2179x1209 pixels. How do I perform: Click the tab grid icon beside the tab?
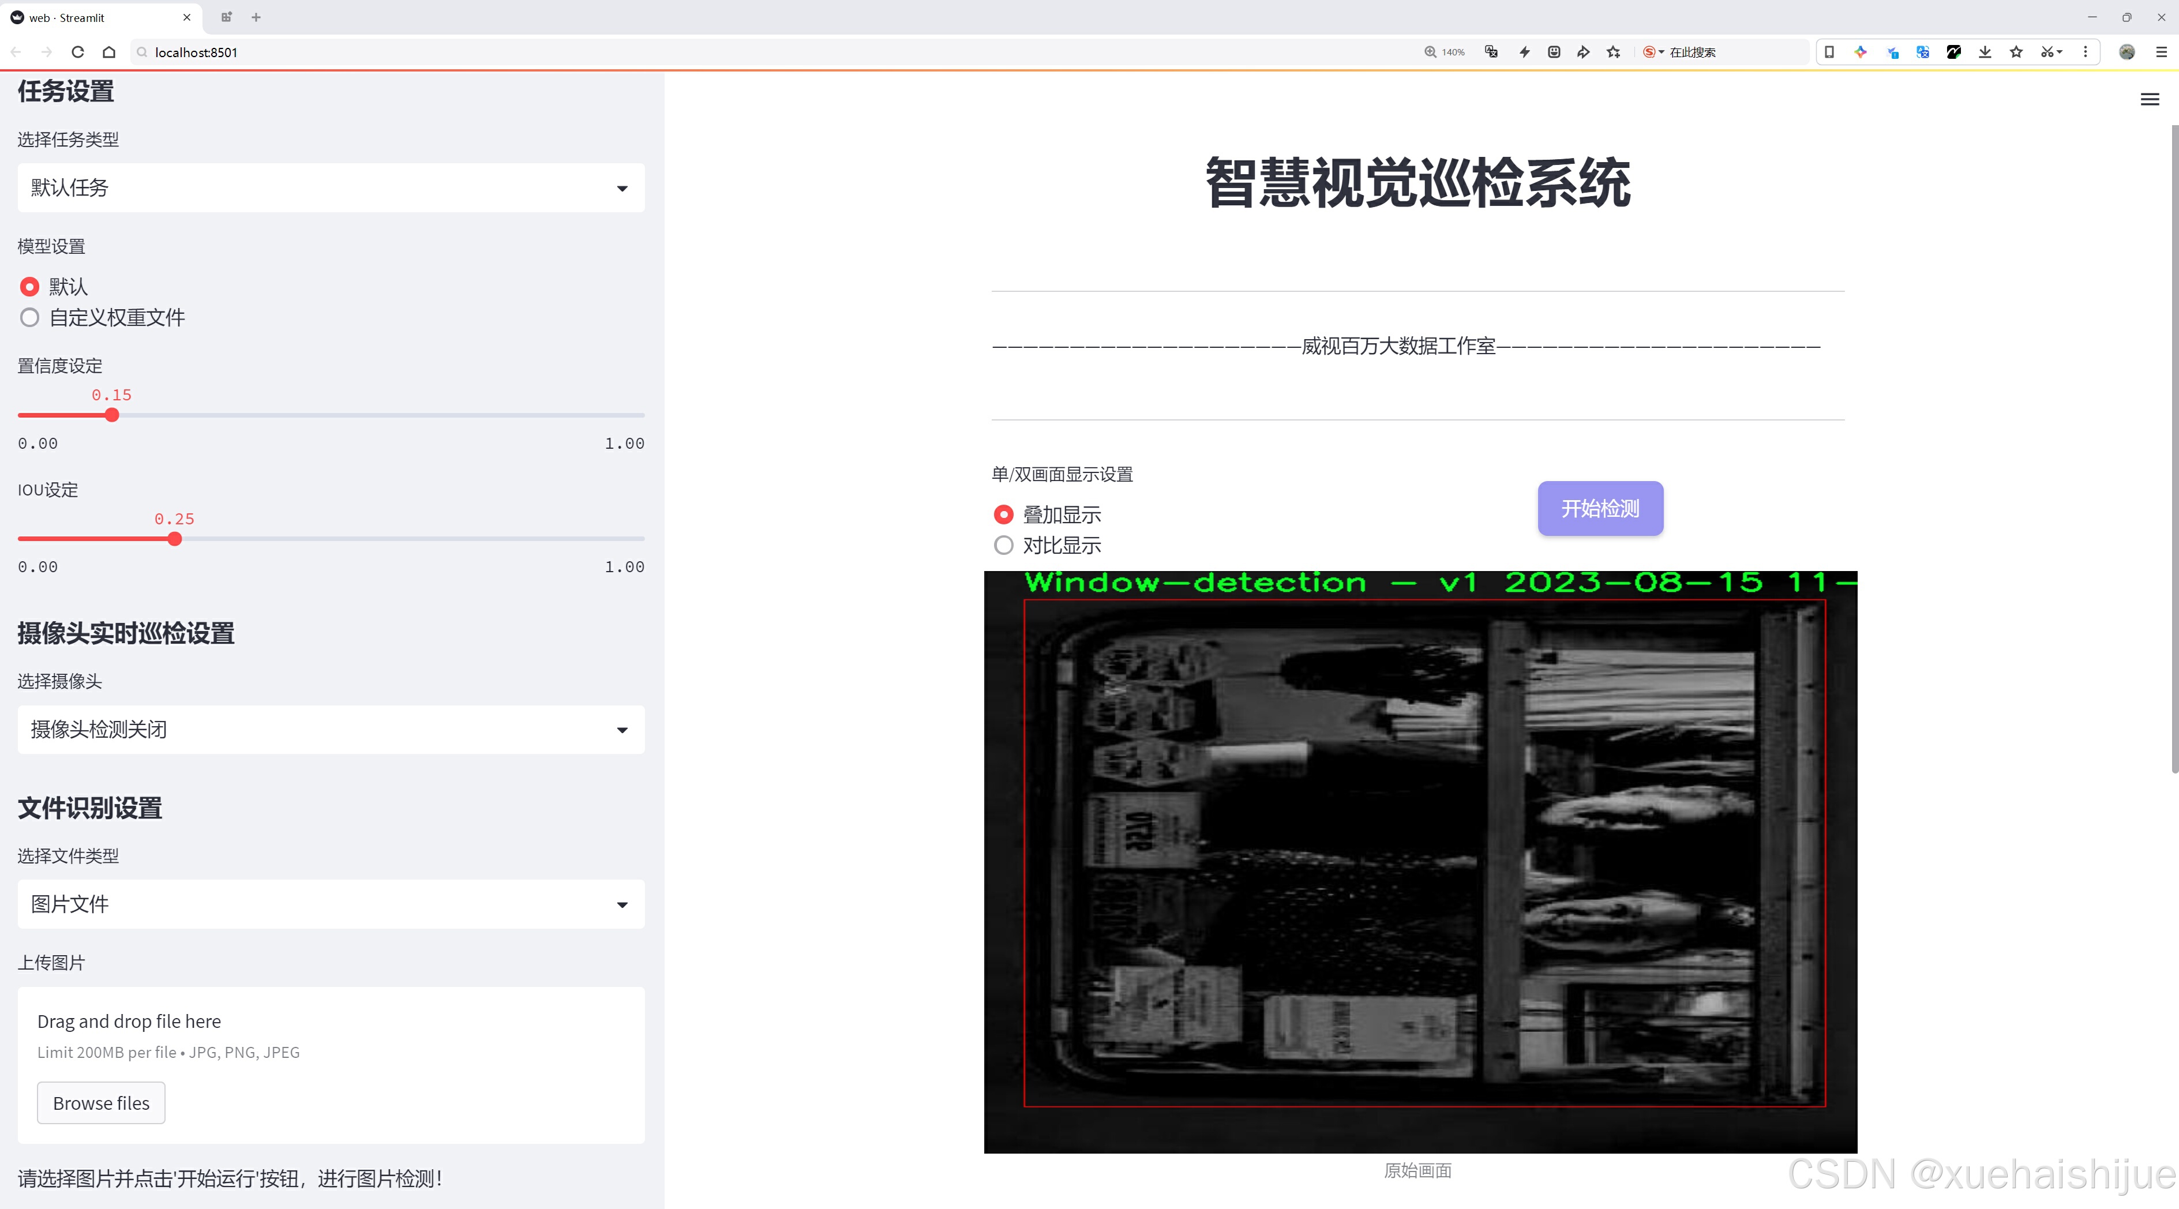226,17
